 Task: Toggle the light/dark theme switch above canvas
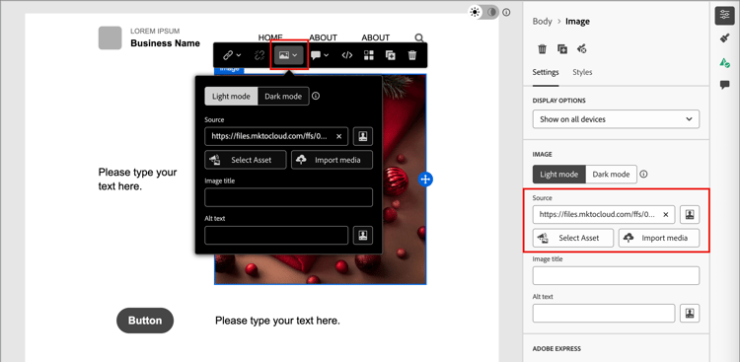pyautogui.click(x=483, y=12)
